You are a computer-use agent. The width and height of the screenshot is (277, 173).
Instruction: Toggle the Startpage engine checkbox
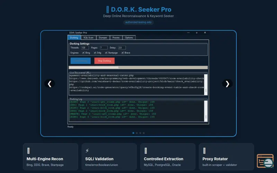[106, 53]
